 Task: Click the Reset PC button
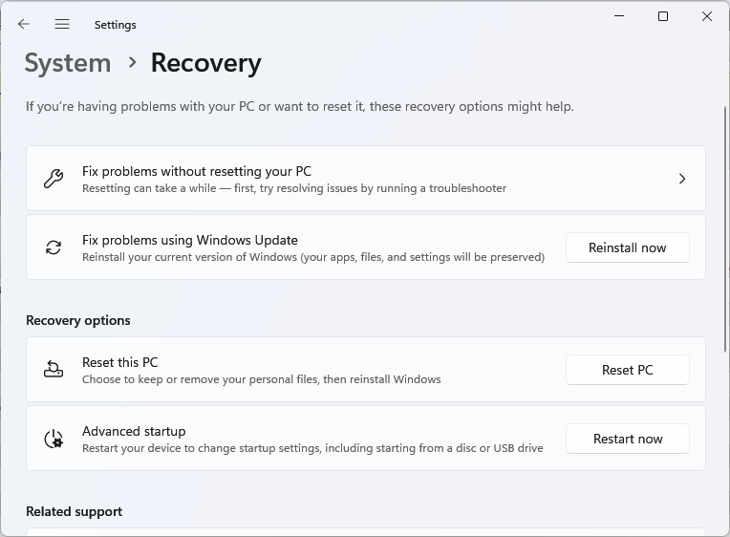[627, 370]
